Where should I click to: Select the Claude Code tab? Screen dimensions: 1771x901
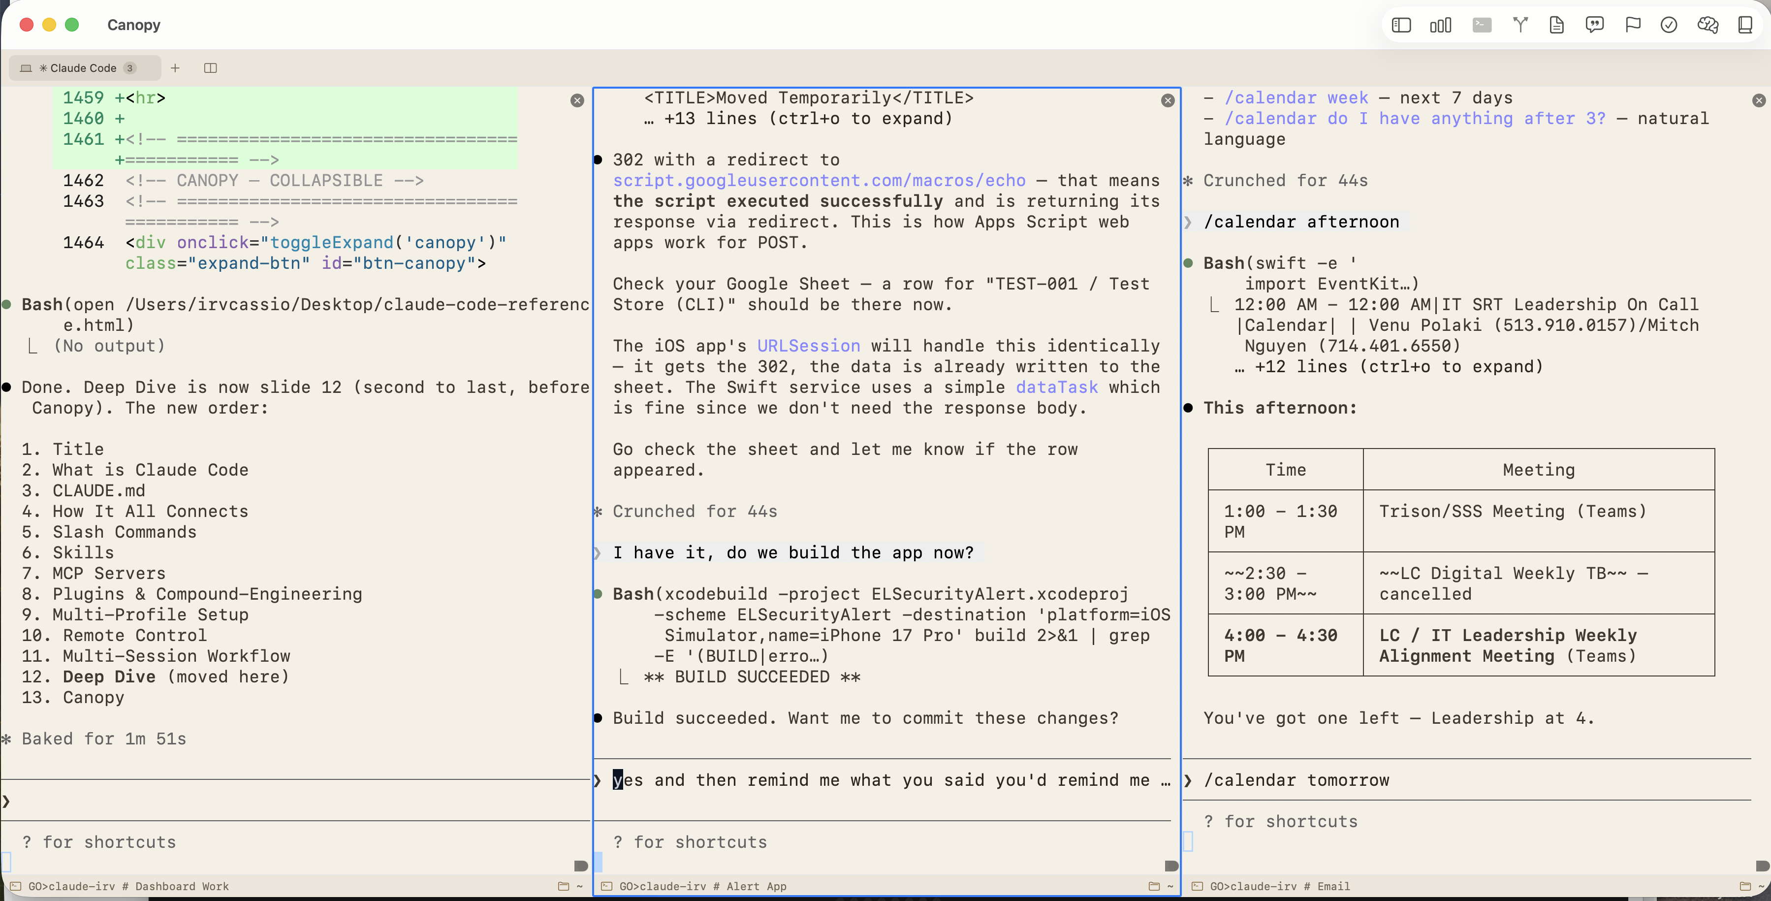point(85,67)
